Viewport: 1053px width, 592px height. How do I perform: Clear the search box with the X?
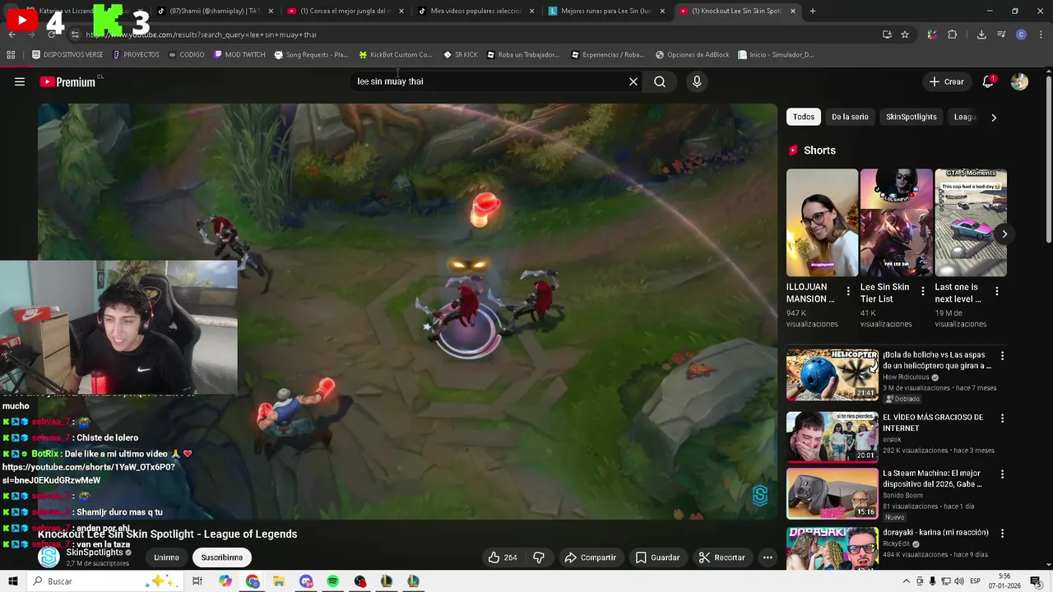tap(633, 81)
